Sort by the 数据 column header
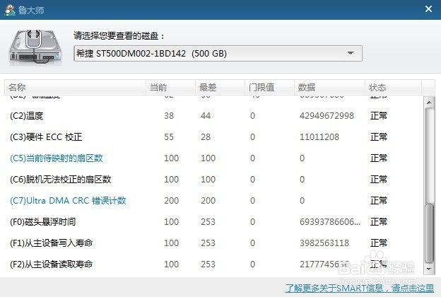The image size is (441, 297). [329, 87]
